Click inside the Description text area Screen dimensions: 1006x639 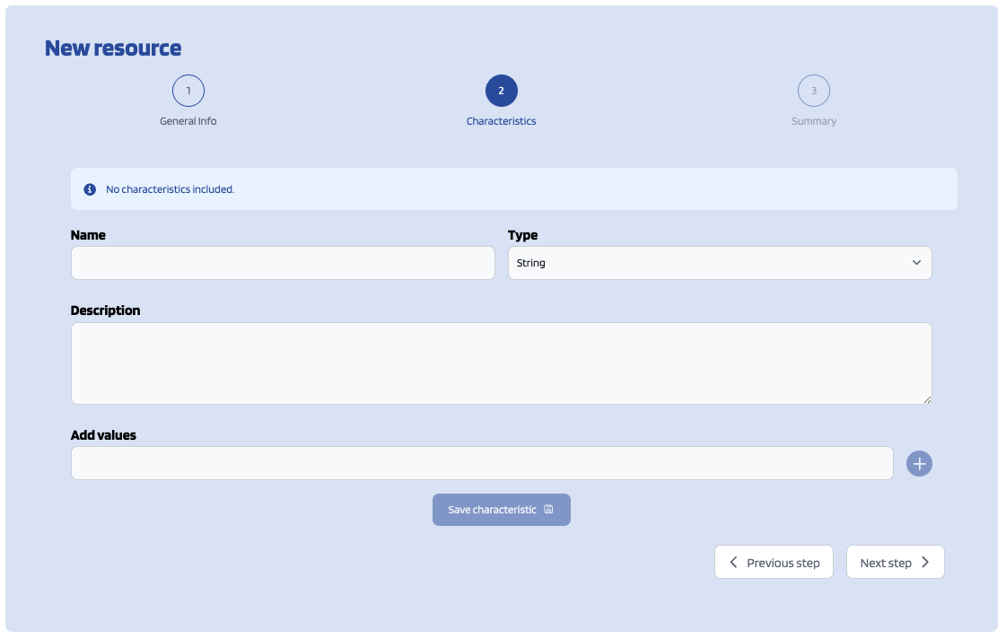tap(501, 363)
